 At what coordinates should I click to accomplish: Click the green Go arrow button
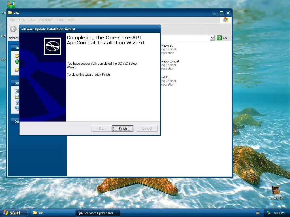219,38
